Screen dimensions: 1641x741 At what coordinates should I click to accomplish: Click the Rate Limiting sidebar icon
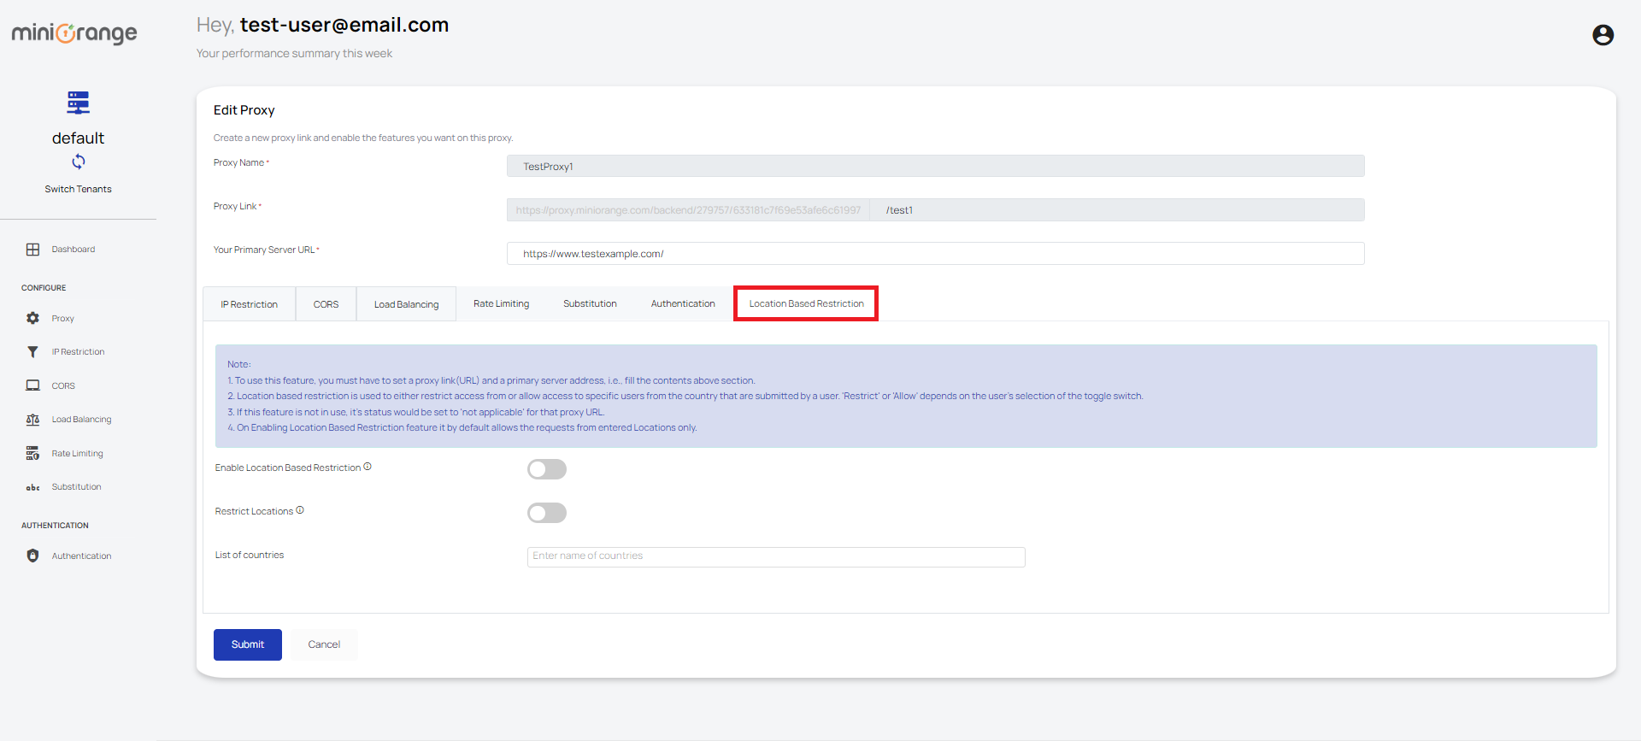click(32, 454)
